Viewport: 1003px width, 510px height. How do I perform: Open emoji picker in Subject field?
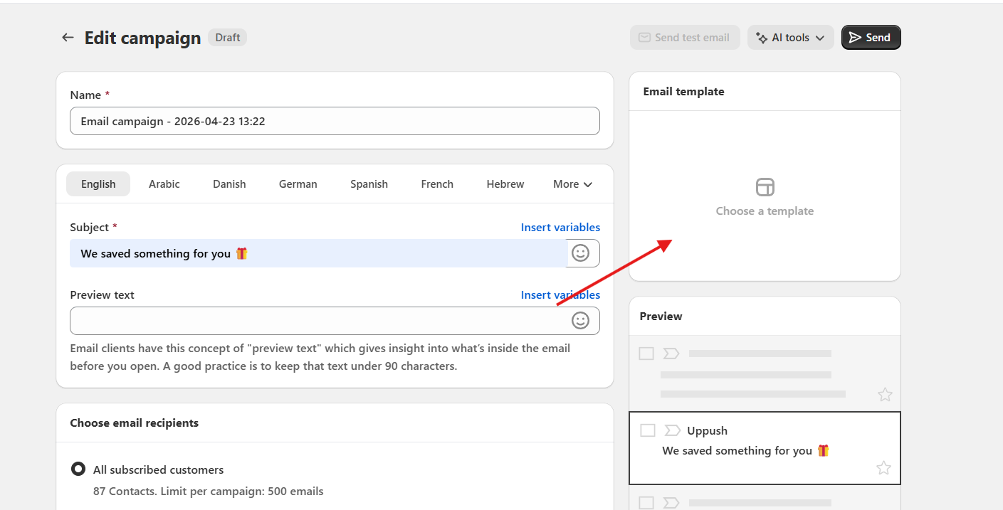coord(581,253)
